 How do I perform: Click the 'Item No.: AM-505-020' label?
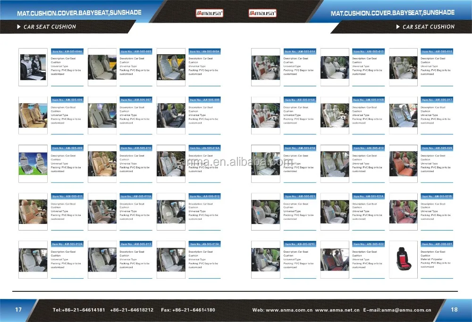click(x=437, y=148)
